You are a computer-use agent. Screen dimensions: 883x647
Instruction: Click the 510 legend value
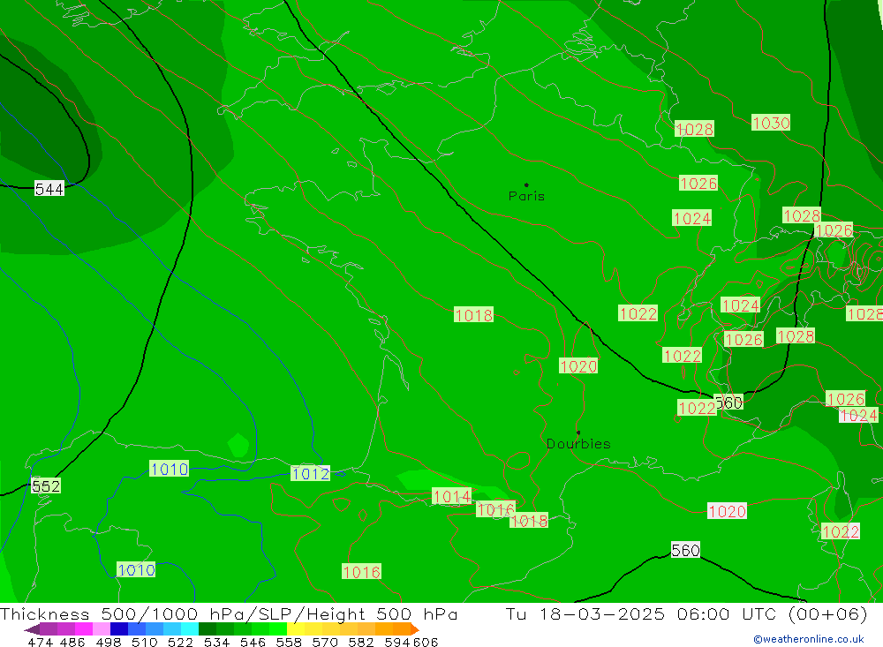[144, 642]
